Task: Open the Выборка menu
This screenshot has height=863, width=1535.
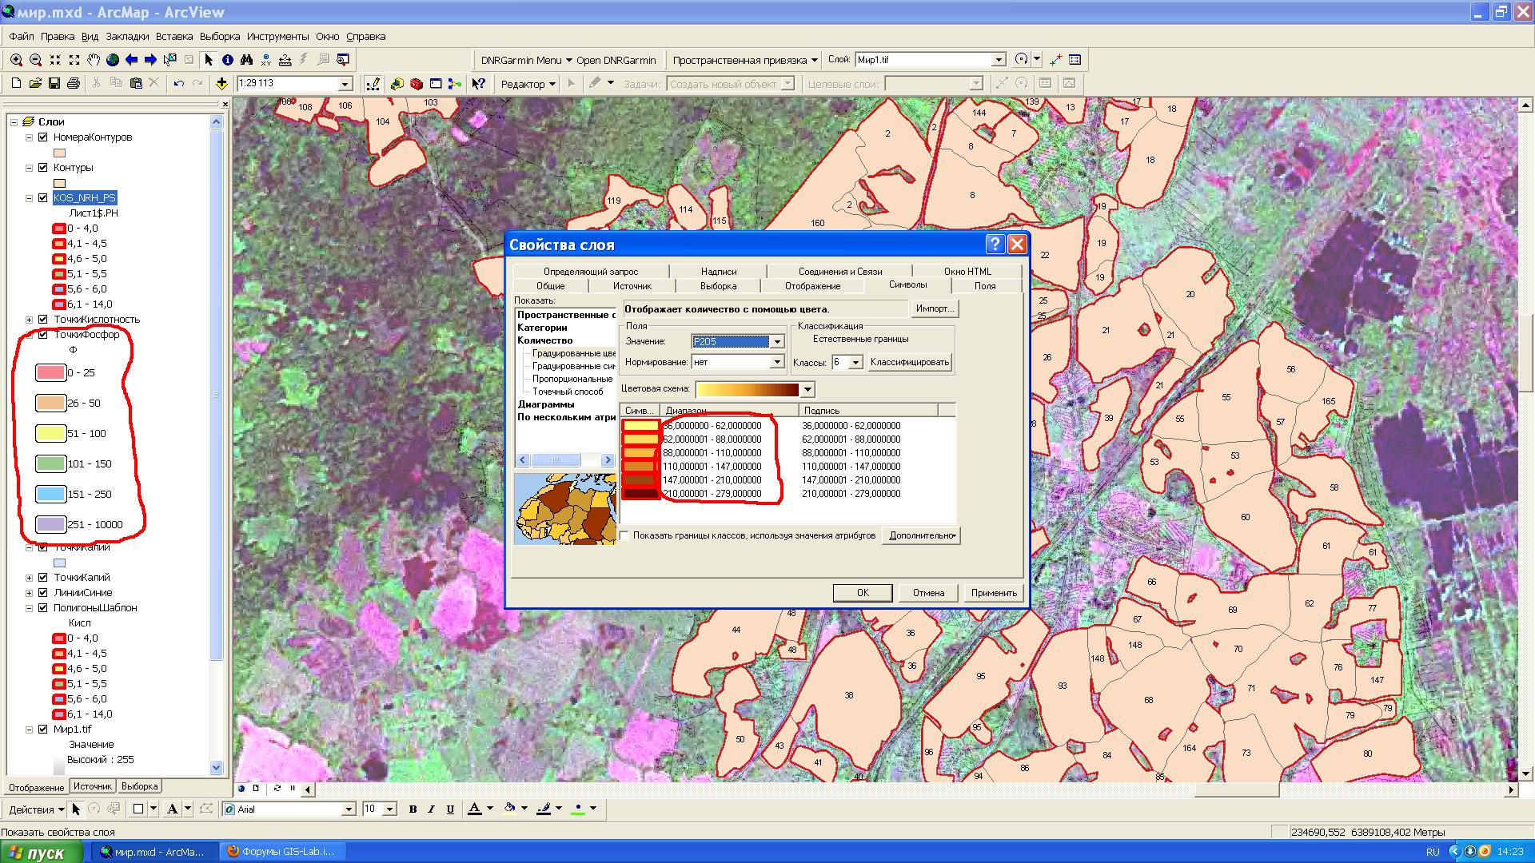Action: click(x=220, y=37)
